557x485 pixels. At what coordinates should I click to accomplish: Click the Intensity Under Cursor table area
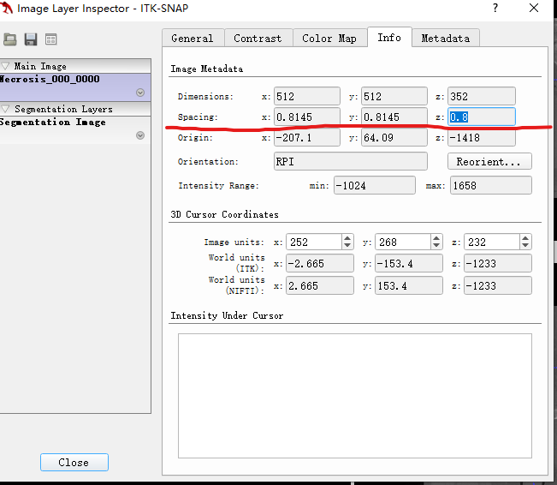(x=355, y=396)
